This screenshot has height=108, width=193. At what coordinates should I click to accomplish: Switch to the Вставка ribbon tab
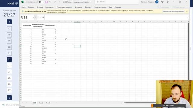(x=40, y=7)
